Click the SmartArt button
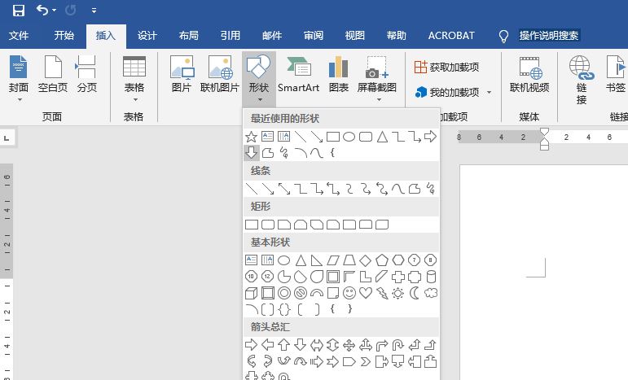This screenshot has height=380, width=628. point(298,74)
